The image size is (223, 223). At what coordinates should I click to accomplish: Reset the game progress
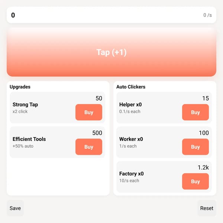207,208
